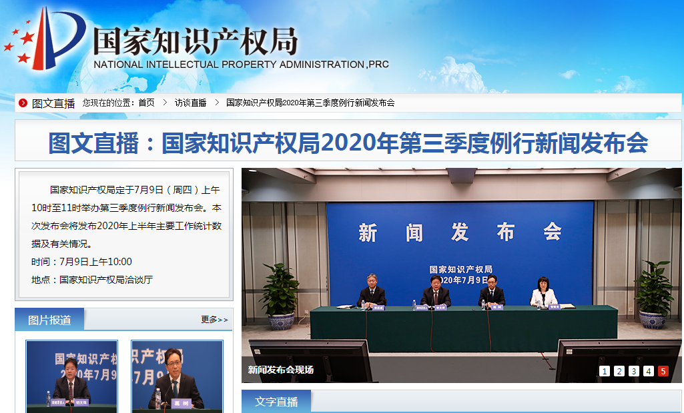The width and height of the screenshot is (684, 413).
Task: Switch slideshow to image 3
Action: (634, 371)
